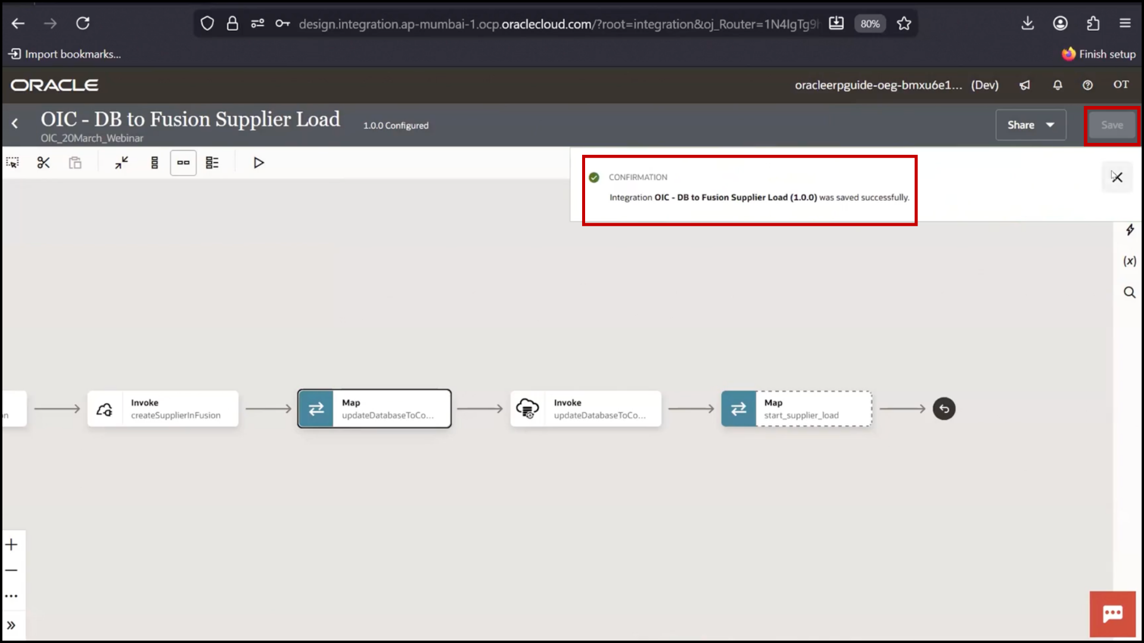
Task: Open the OT user profile menu
Action: point(1121,85)
